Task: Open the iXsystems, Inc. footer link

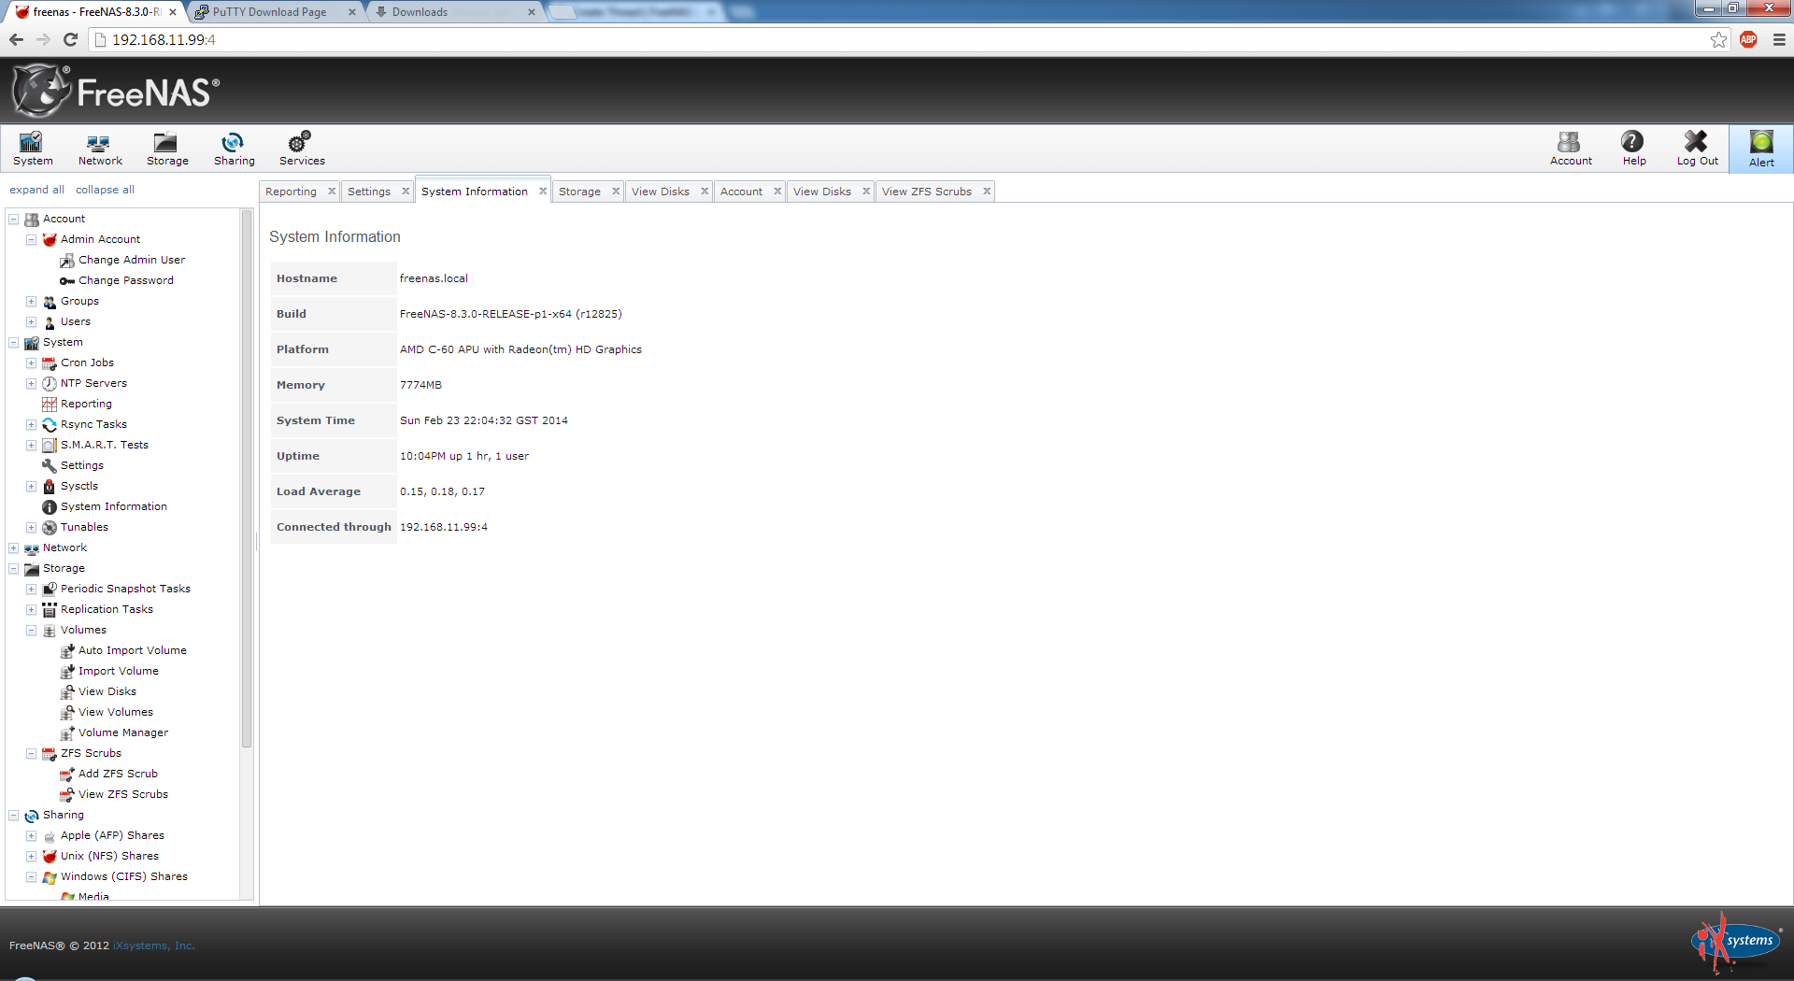Action: point(153,945)
